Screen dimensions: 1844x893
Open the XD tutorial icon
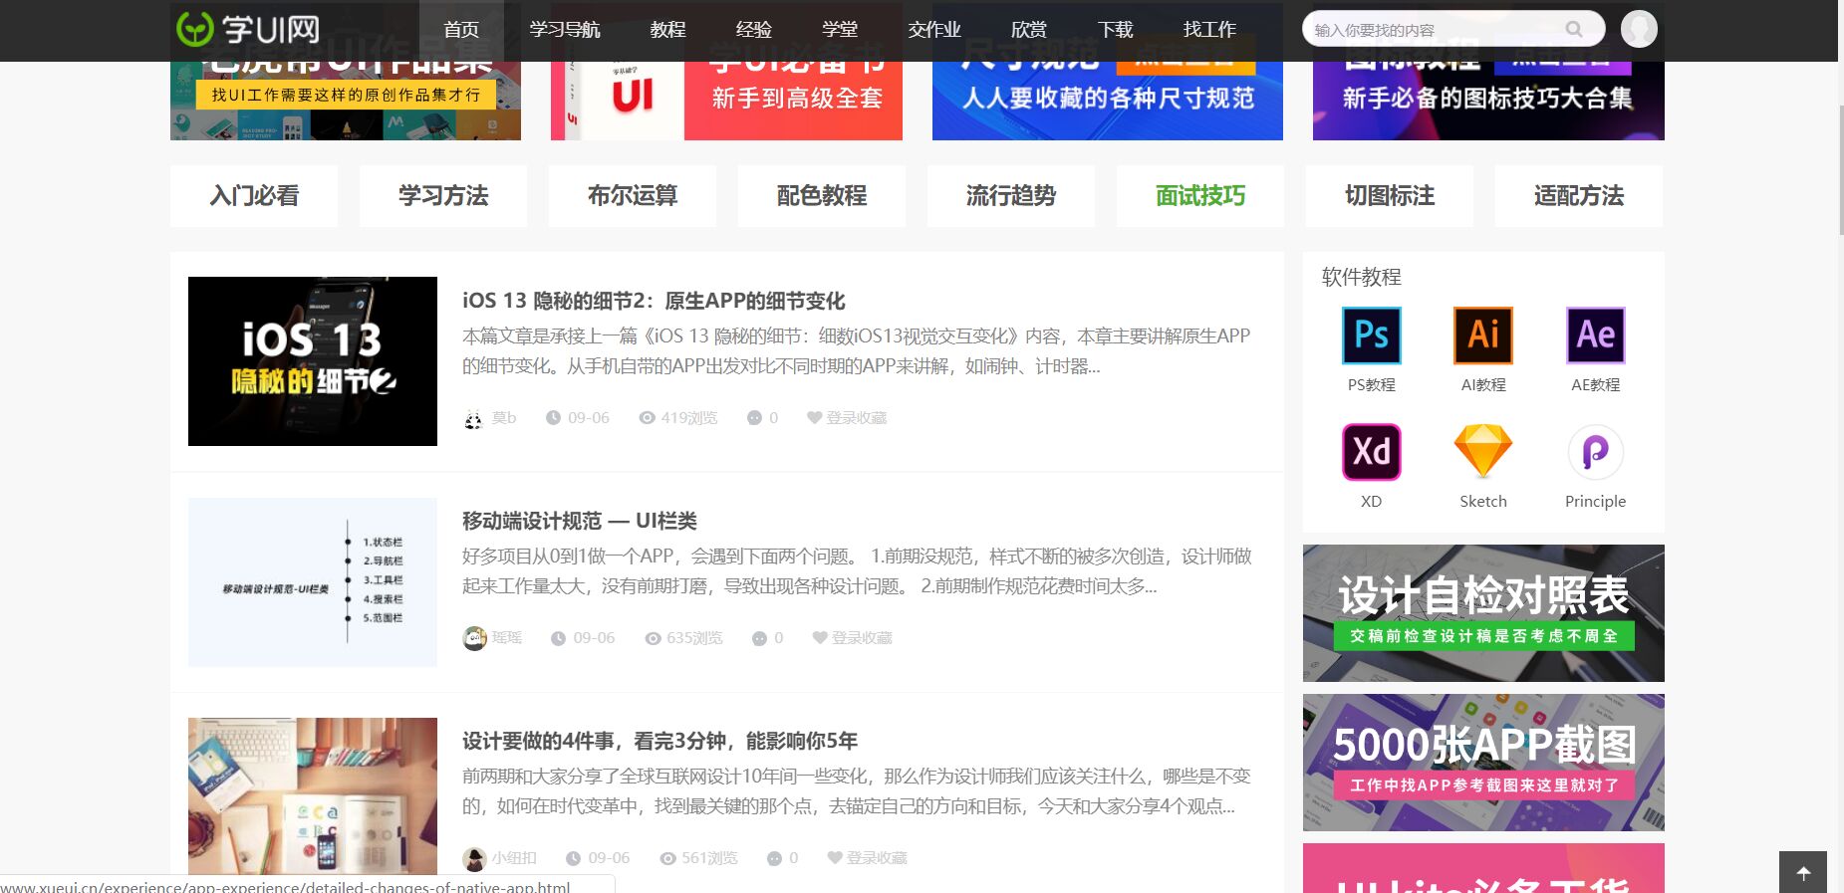coord(1372,452)
